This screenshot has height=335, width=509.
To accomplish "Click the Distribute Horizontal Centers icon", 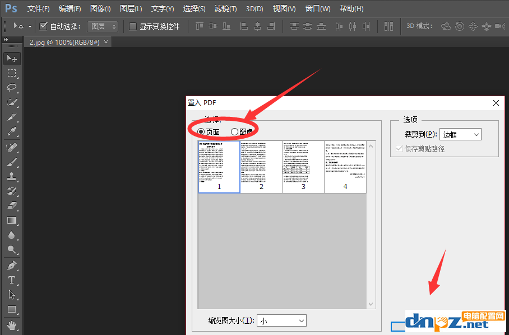I will tap(353, 26).
